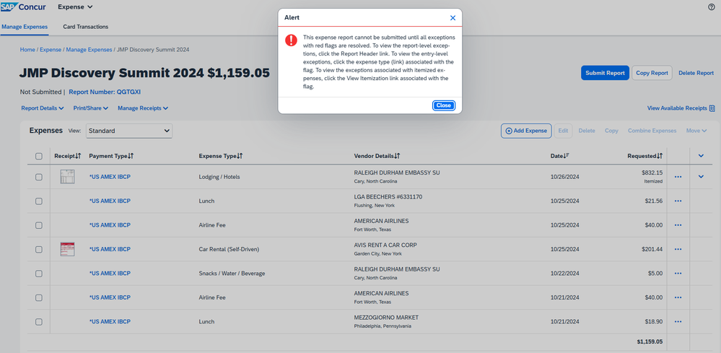
Task: Toggle the select-all expenses checkbox
Action: [39, 156]
